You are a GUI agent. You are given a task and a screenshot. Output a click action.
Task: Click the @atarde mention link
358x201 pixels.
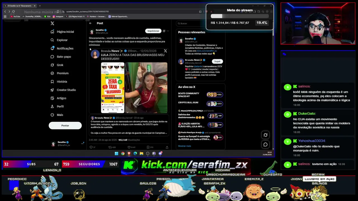tap(198, 66)
